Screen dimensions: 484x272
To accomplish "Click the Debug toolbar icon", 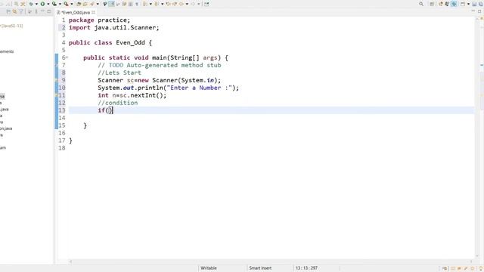I will tap(31, 4).
